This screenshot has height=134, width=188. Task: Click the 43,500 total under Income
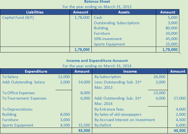coord(180,131)
